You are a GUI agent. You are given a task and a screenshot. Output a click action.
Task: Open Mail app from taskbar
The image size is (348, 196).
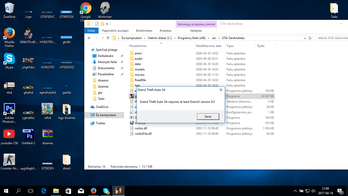(x=81, y=191)
